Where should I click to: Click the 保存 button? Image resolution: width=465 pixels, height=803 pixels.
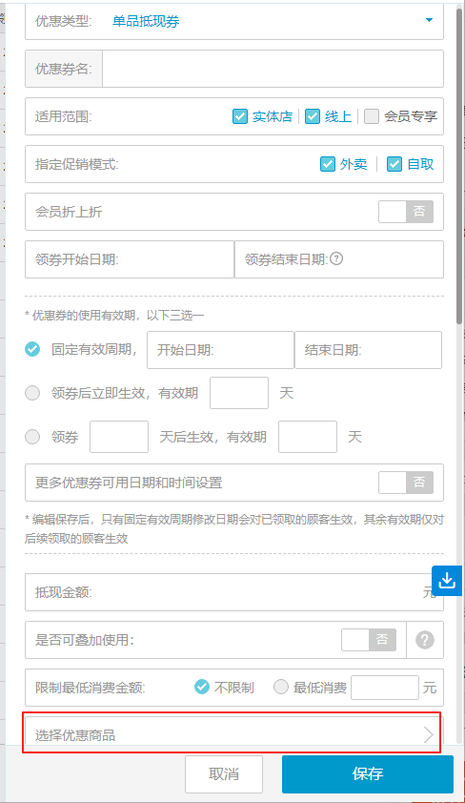(x=368, y=773)
